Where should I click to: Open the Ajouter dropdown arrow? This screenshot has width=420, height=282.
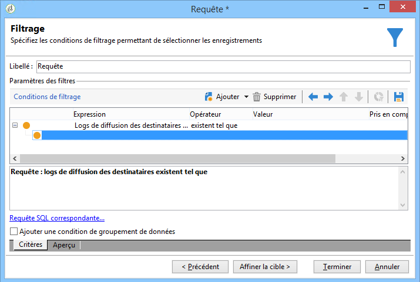[x=246, y=97]
